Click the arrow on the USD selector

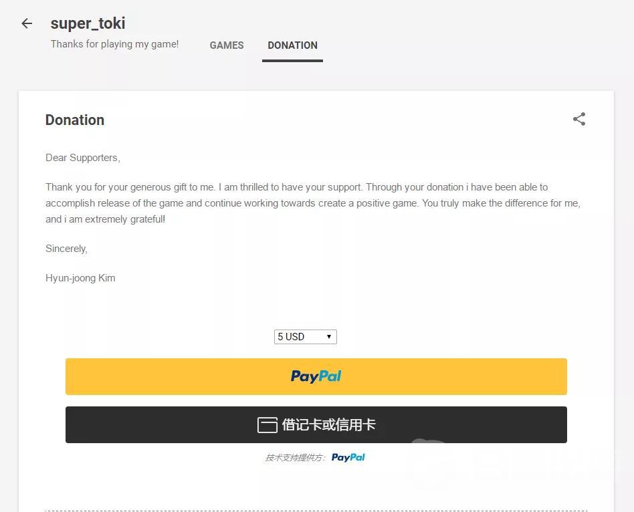click(329, 337)
